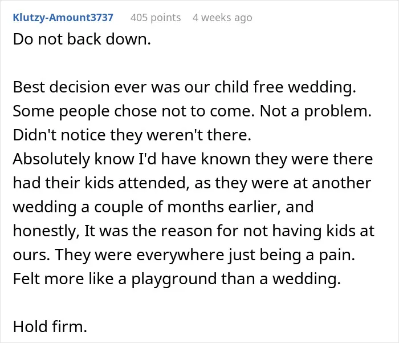399x343 pixels.
Task: Click the phrase 'child free wedding.'
Action: [x=285, y=87]
